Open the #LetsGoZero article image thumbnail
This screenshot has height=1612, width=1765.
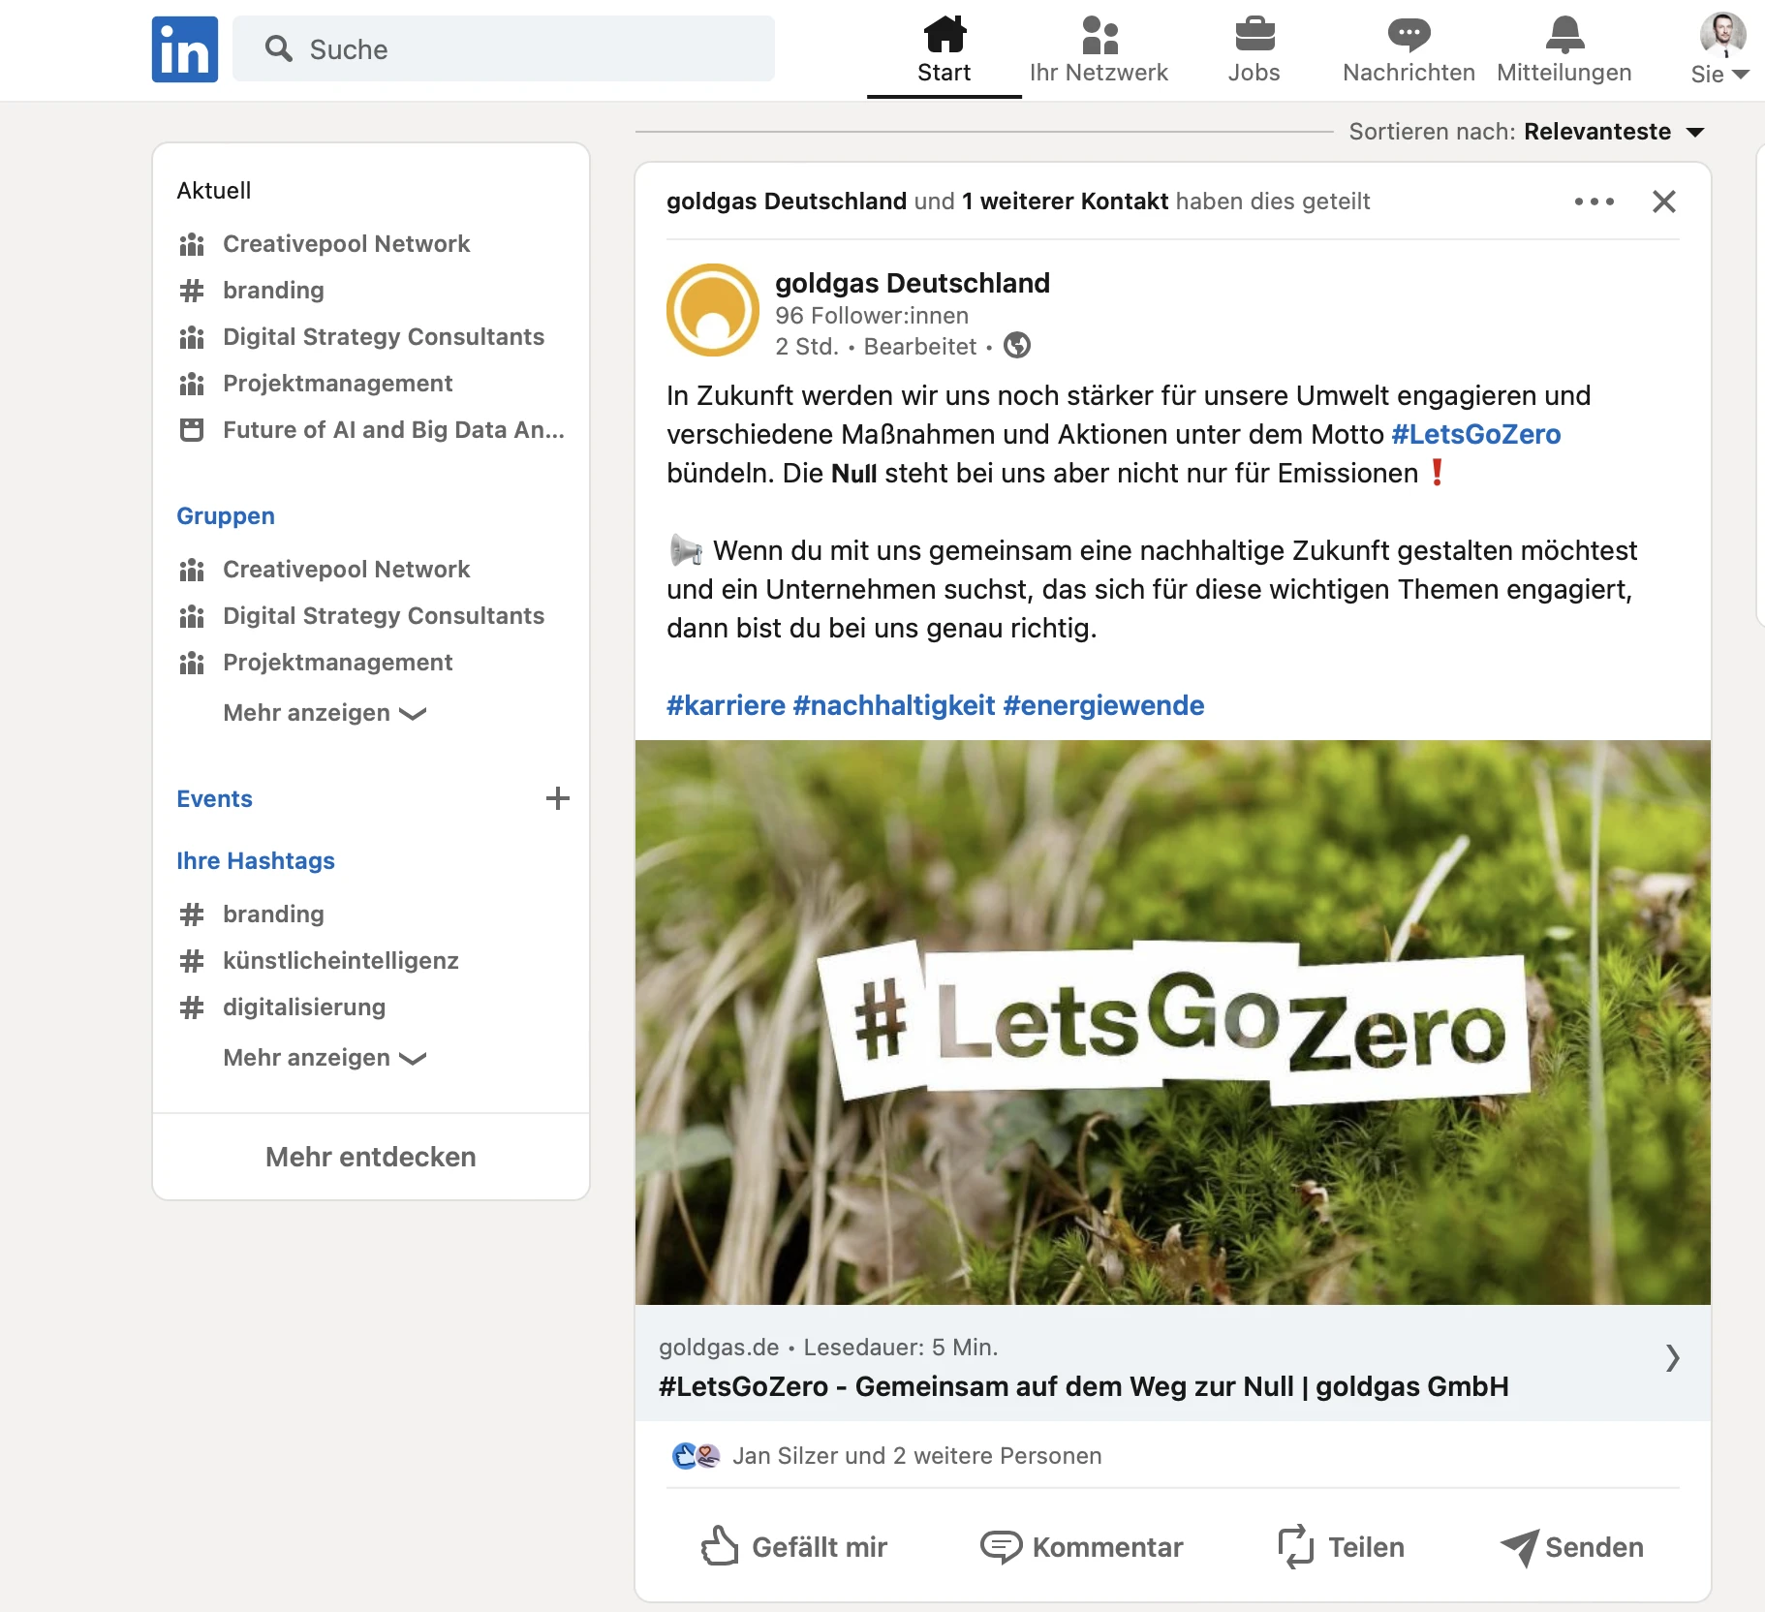coord(1172,1022)
